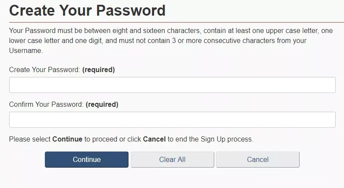Click the "Sign Up process" text
Image resolution: width=344 pixels, height=188 pixels.
click(x=226, y=139)
